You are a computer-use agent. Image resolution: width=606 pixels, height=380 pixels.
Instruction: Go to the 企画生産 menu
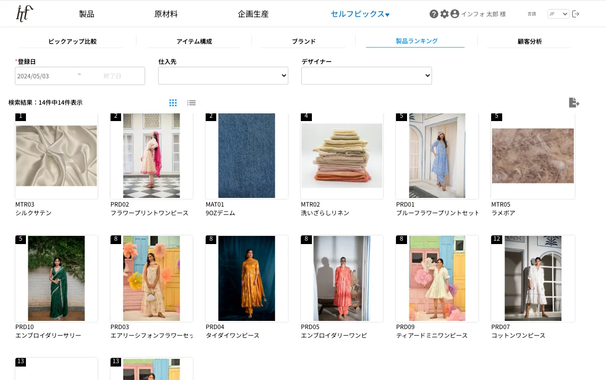click(x=253, y=14)
